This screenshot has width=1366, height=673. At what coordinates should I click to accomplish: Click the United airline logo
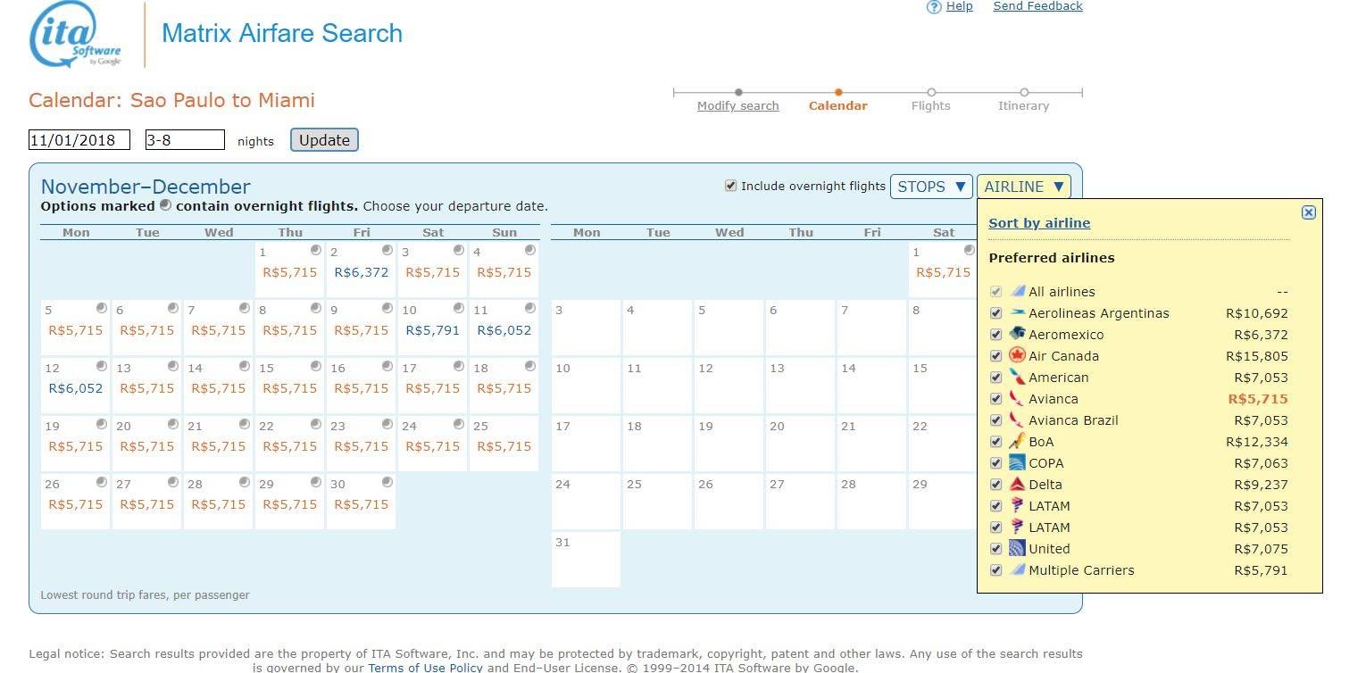(x=1017, y=549)
